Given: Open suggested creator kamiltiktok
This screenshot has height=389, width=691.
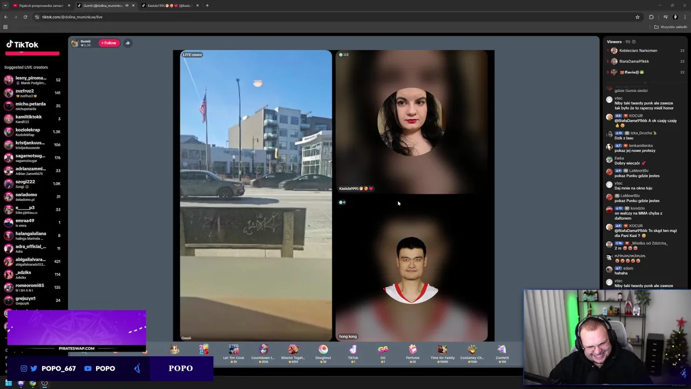Looking at the screenshot, I should click(x=32, y=119).
